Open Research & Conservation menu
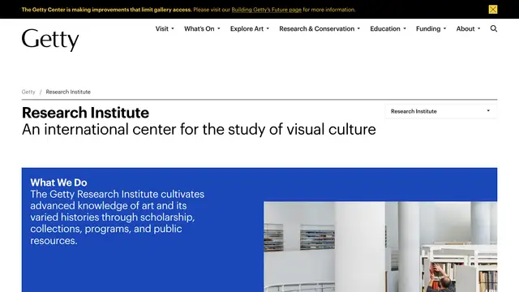 [320, 29]
